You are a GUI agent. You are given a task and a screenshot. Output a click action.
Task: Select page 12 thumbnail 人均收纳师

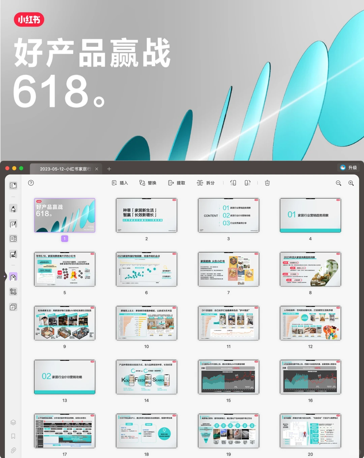pos(310,323)
